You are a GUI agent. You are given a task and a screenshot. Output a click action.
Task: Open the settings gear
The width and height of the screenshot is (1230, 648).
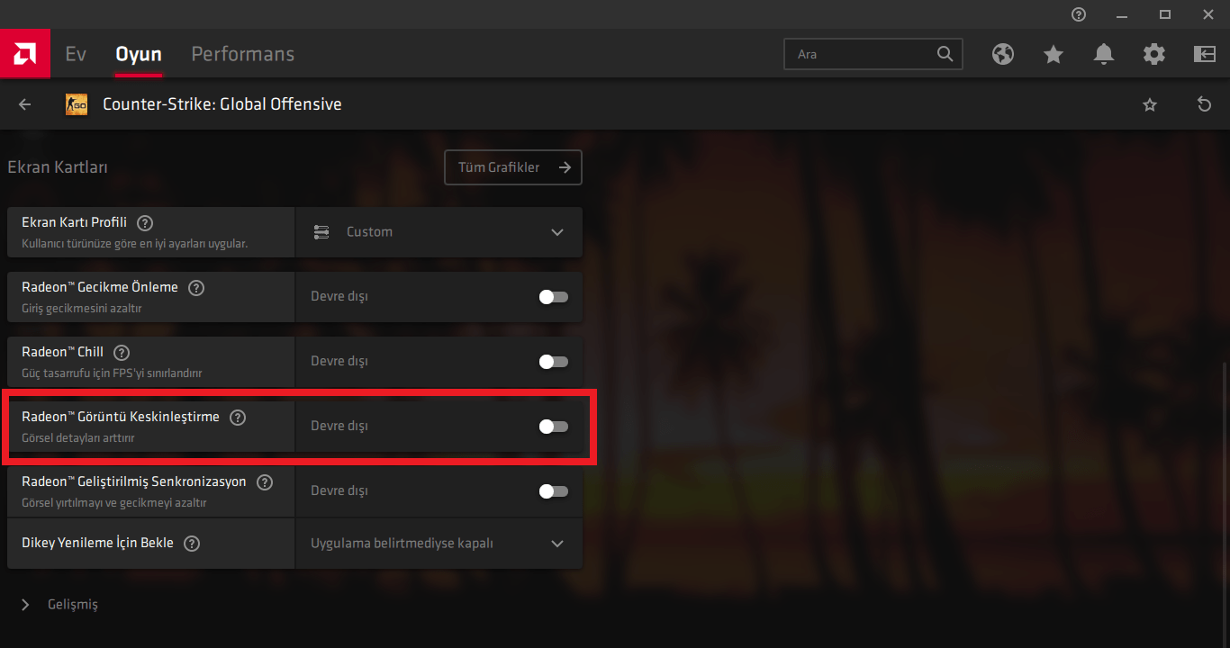point(1154,54)
